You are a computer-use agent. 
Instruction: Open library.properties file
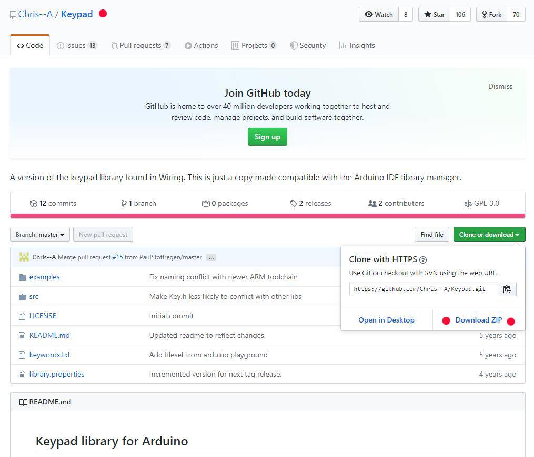[x=57, y=375]
